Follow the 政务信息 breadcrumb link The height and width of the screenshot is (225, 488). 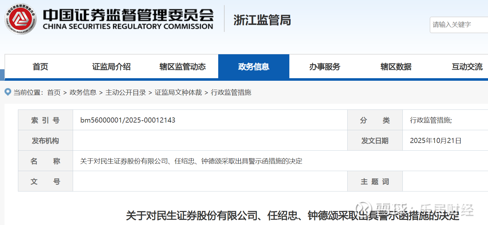[x=83, y=93]
